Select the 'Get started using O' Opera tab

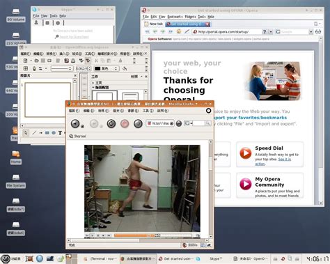pos(187,24)
